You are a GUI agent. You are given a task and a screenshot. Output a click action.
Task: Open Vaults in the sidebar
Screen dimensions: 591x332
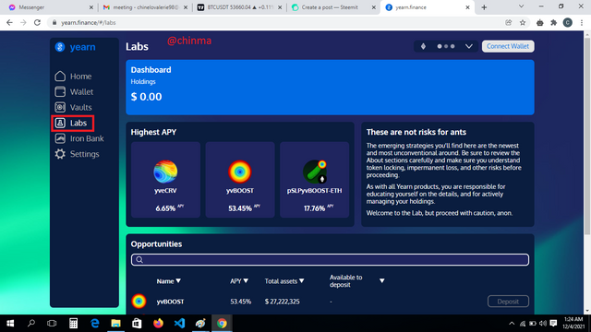click(73, 107)
